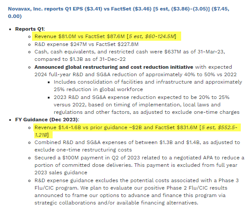The height and width of the screenshot is (208, 250).
Task: Click the 'compared to $1.3B as of 31-Dec-22' text
Action: (80, 59)
